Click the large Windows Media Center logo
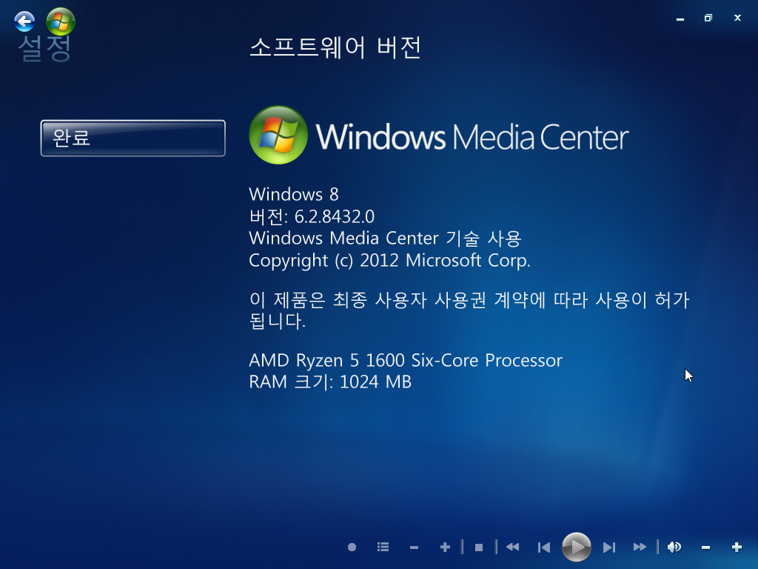758x569 pixels. [438, 135]
